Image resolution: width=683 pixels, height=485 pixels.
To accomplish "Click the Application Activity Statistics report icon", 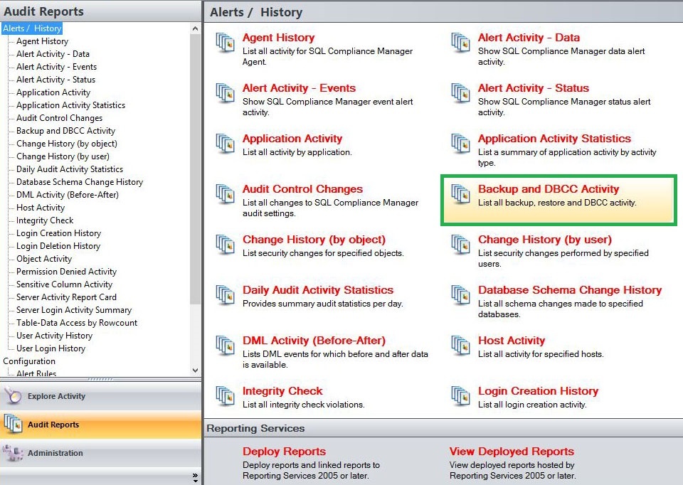I will pos(460,144).
